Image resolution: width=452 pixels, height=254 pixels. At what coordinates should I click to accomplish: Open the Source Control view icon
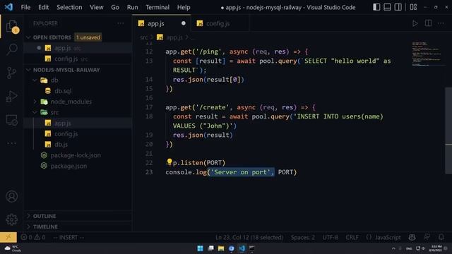coord(12,73)
